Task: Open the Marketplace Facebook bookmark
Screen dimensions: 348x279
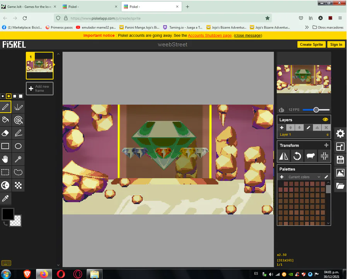Action: (22, 28)
